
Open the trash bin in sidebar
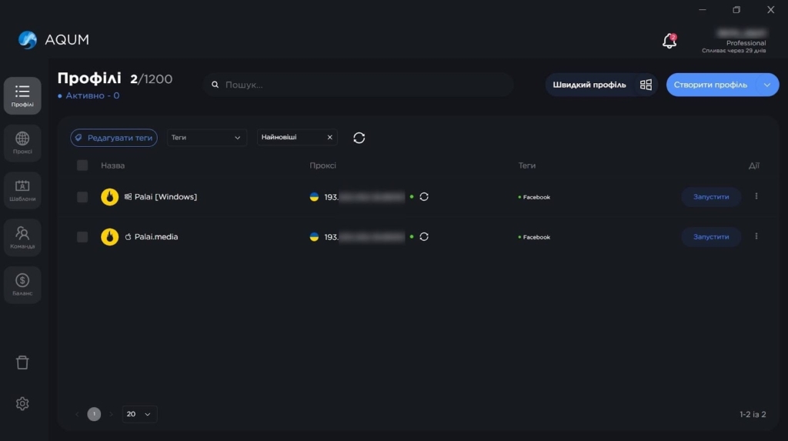pos(22,362)
